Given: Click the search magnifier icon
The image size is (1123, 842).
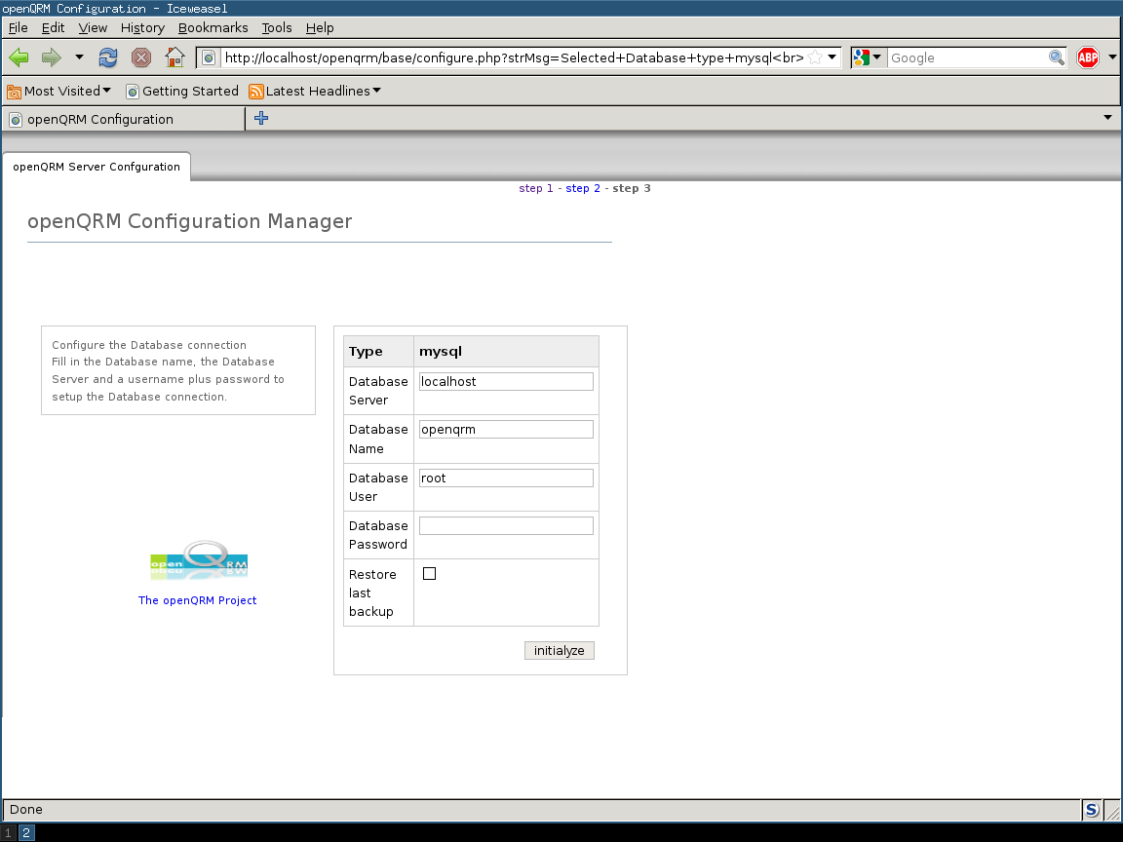Looking at the screenshot, I should pos(1057,57).
